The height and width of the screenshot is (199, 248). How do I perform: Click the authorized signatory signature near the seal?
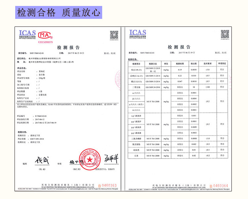pyautogui.click(x=111, y=159)
